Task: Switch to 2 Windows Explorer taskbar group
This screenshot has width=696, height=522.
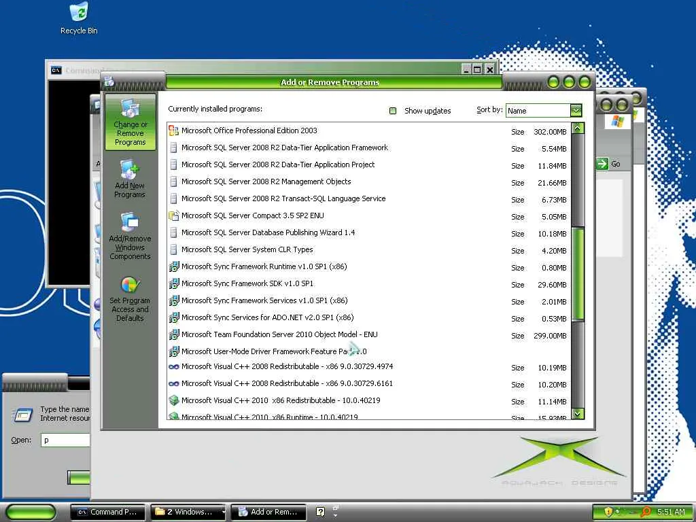Action: pos(188,512)
